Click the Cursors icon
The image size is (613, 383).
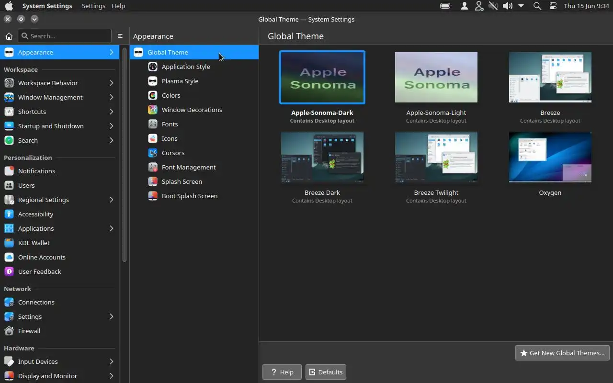coord(153,153)
